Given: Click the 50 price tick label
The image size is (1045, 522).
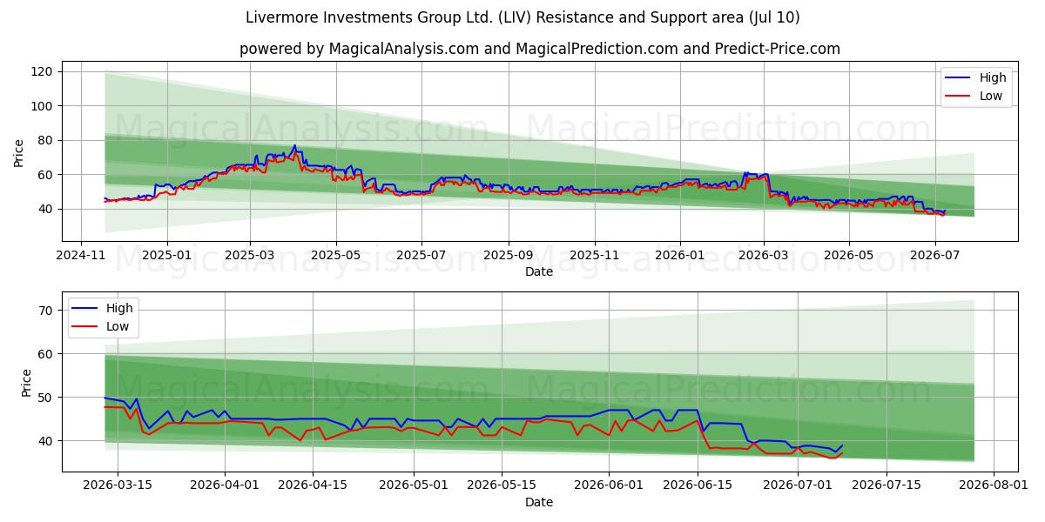Looking at the screenshot, I should coord(47,398).
